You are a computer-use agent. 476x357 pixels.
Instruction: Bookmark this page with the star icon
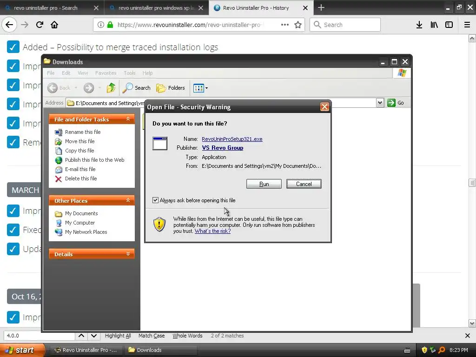[298, 25]
